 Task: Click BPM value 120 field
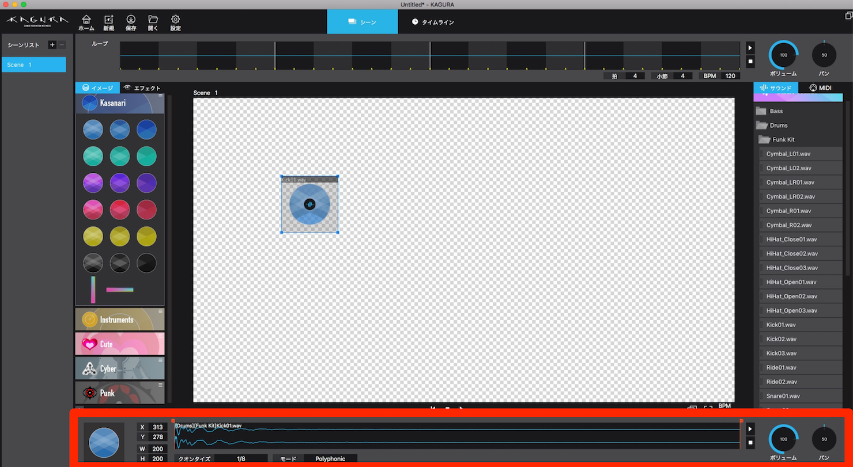tap(730, 75)
